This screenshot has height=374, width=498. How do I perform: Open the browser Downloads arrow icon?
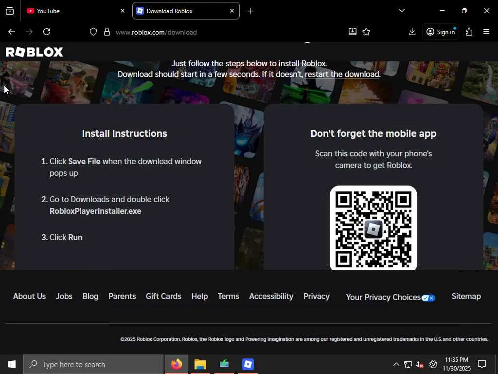tap(412, 32)
